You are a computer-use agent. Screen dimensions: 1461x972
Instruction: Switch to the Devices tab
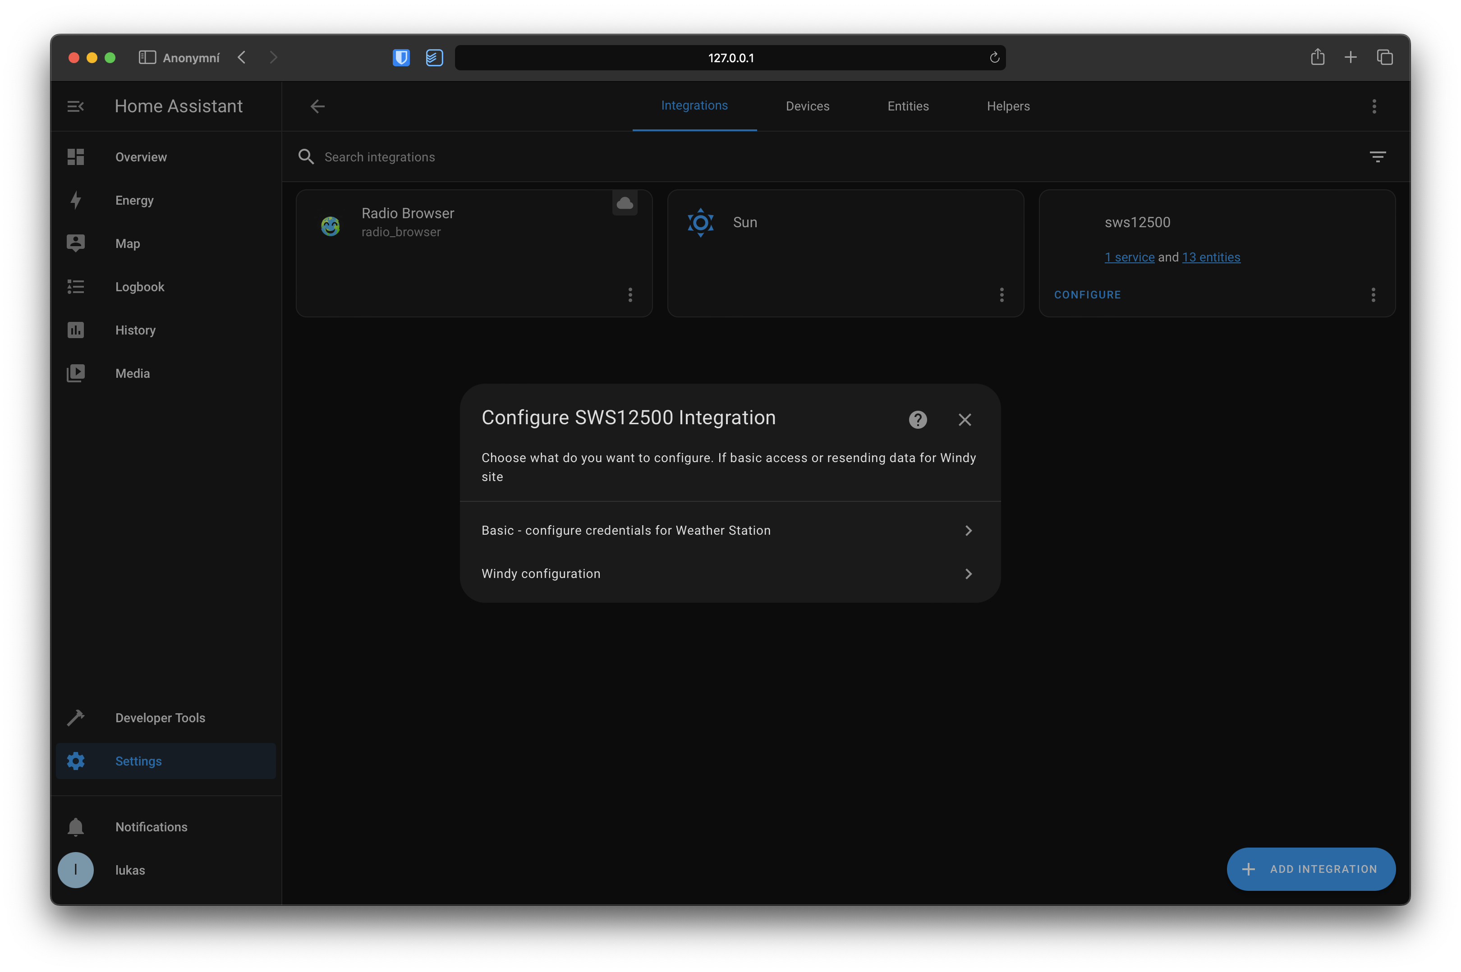[x=807, y=106]
